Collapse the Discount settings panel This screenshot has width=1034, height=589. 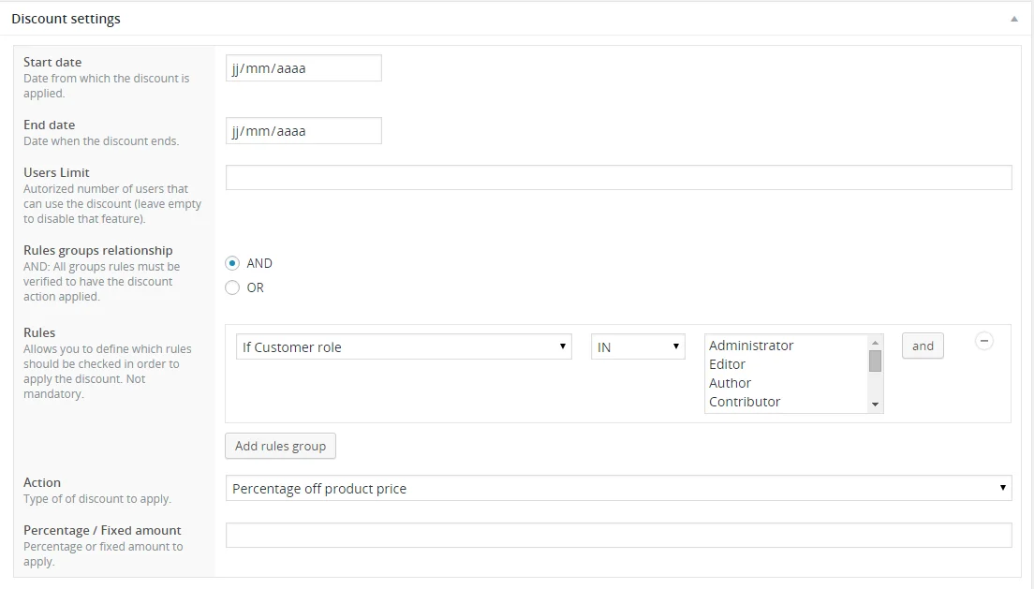click(1013, 18)
